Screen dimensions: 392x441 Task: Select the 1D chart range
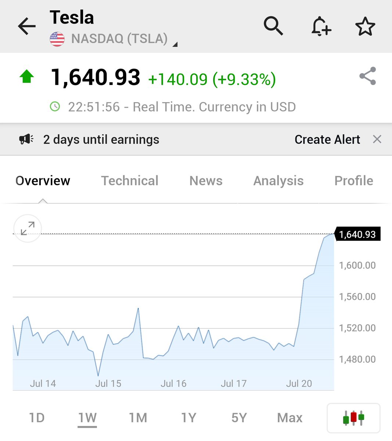(37, 418)
